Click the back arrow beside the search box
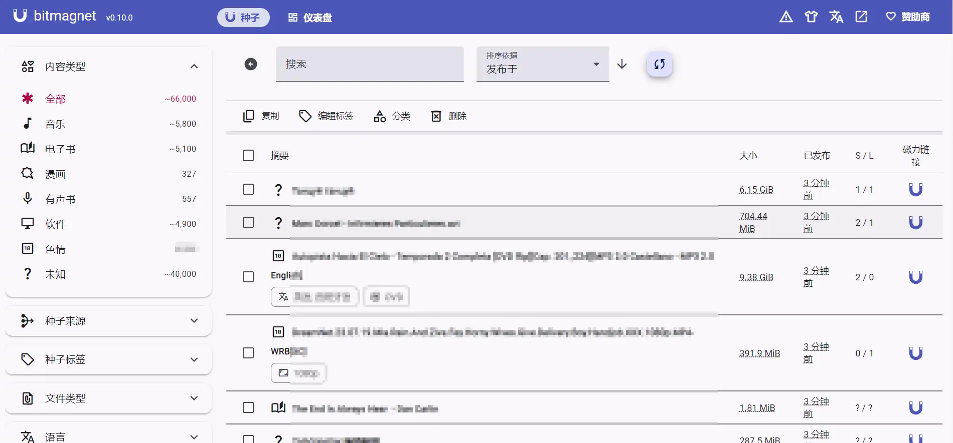953x443 pixels. coord(251,64)
